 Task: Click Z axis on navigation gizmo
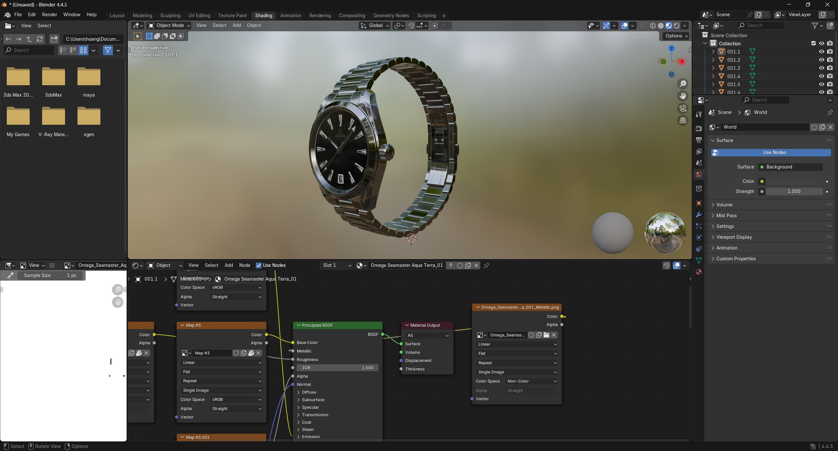pyautogui.click(x=672, y=48)
